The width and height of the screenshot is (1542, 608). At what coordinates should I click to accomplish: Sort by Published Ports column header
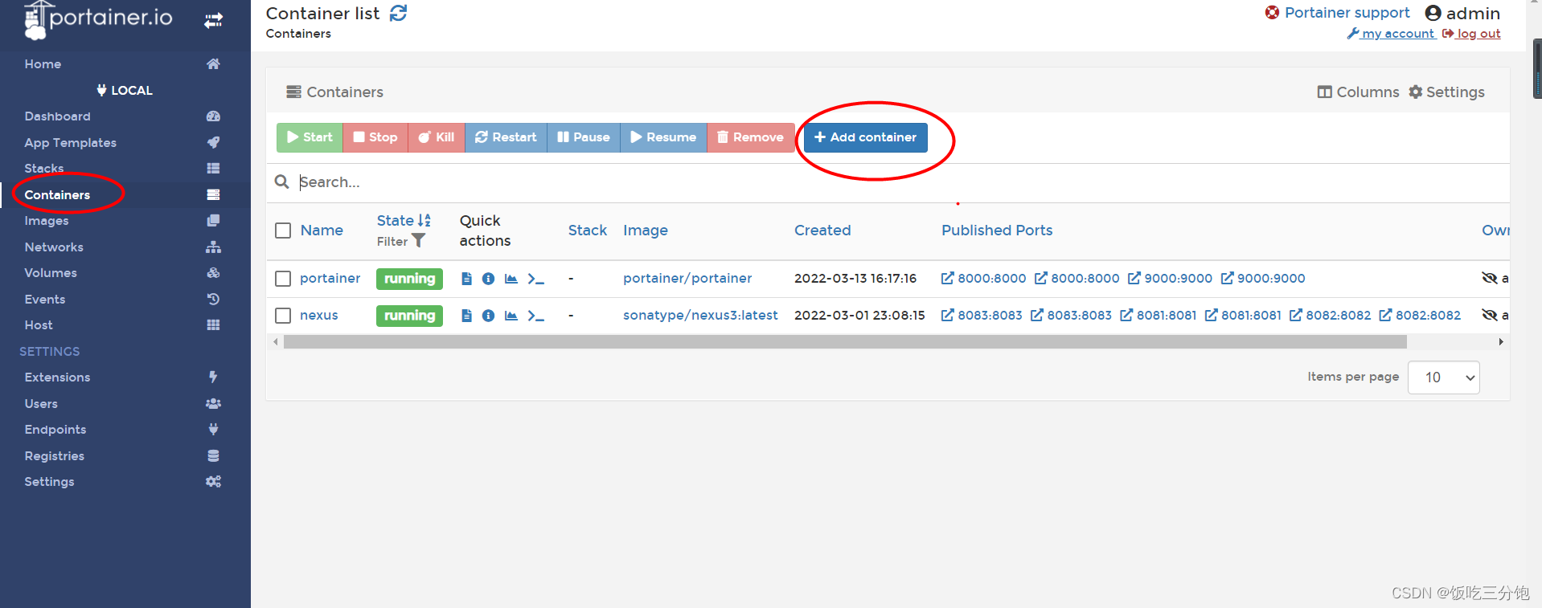[x=997, y=231]
